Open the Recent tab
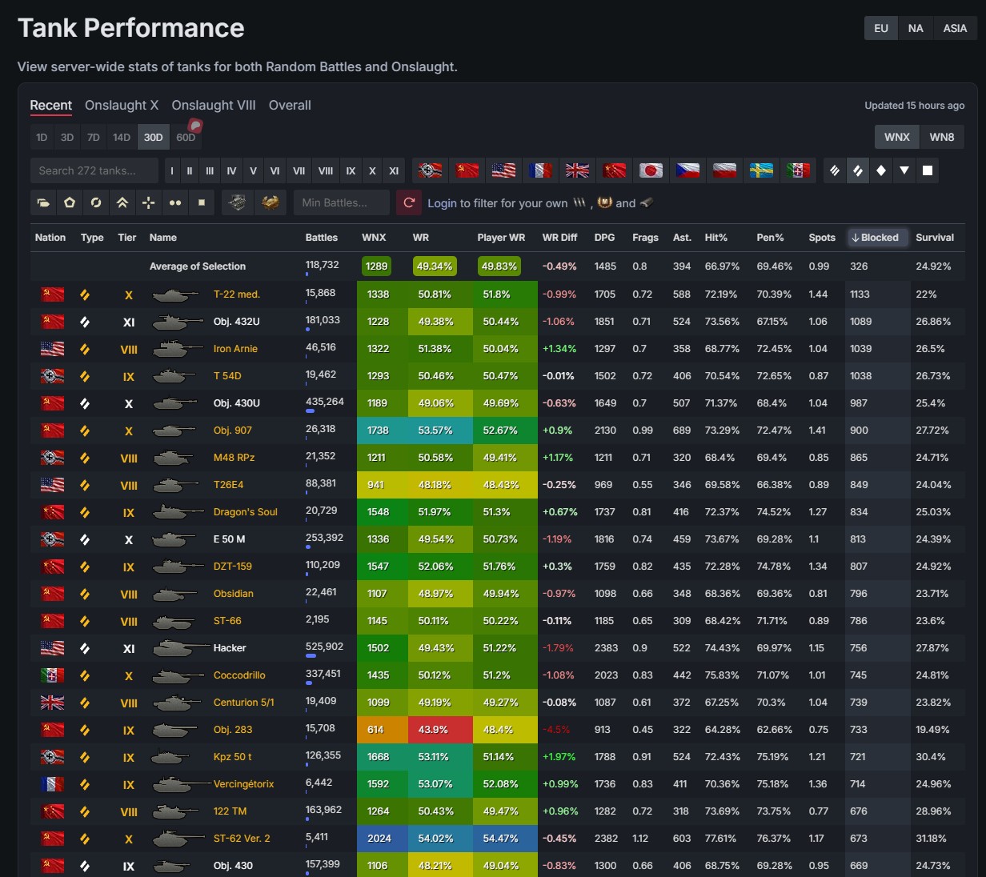The height and width of the screenshot is (877, 986). (x=51, y=105)
